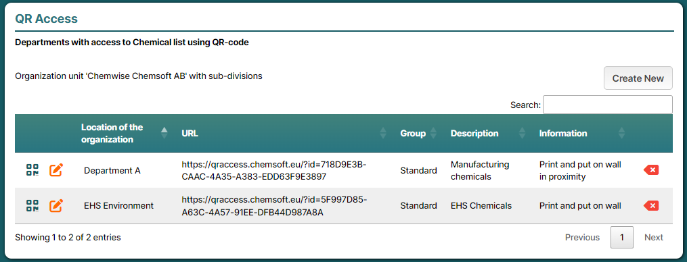Image resolution: width=687 pixels, height=262 pixels.
Task: Delete the Department A row
Action: point(651,170)
